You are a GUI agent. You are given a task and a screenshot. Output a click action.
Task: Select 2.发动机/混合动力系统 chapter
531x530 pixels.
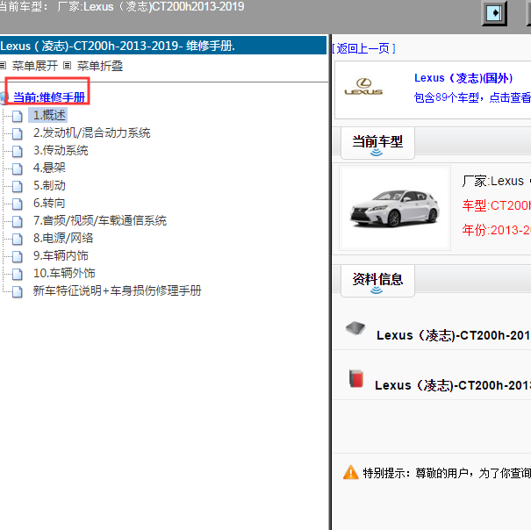[91, 133]
